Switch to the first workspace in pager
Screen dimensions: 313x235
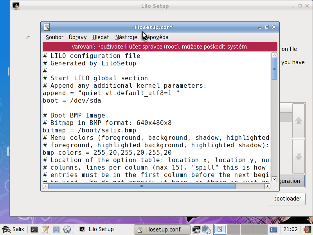[220, 230]
